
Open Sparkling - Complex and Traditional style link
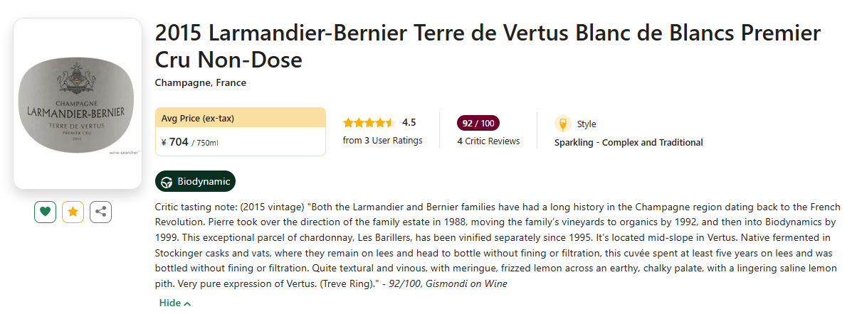click(629, 142)
